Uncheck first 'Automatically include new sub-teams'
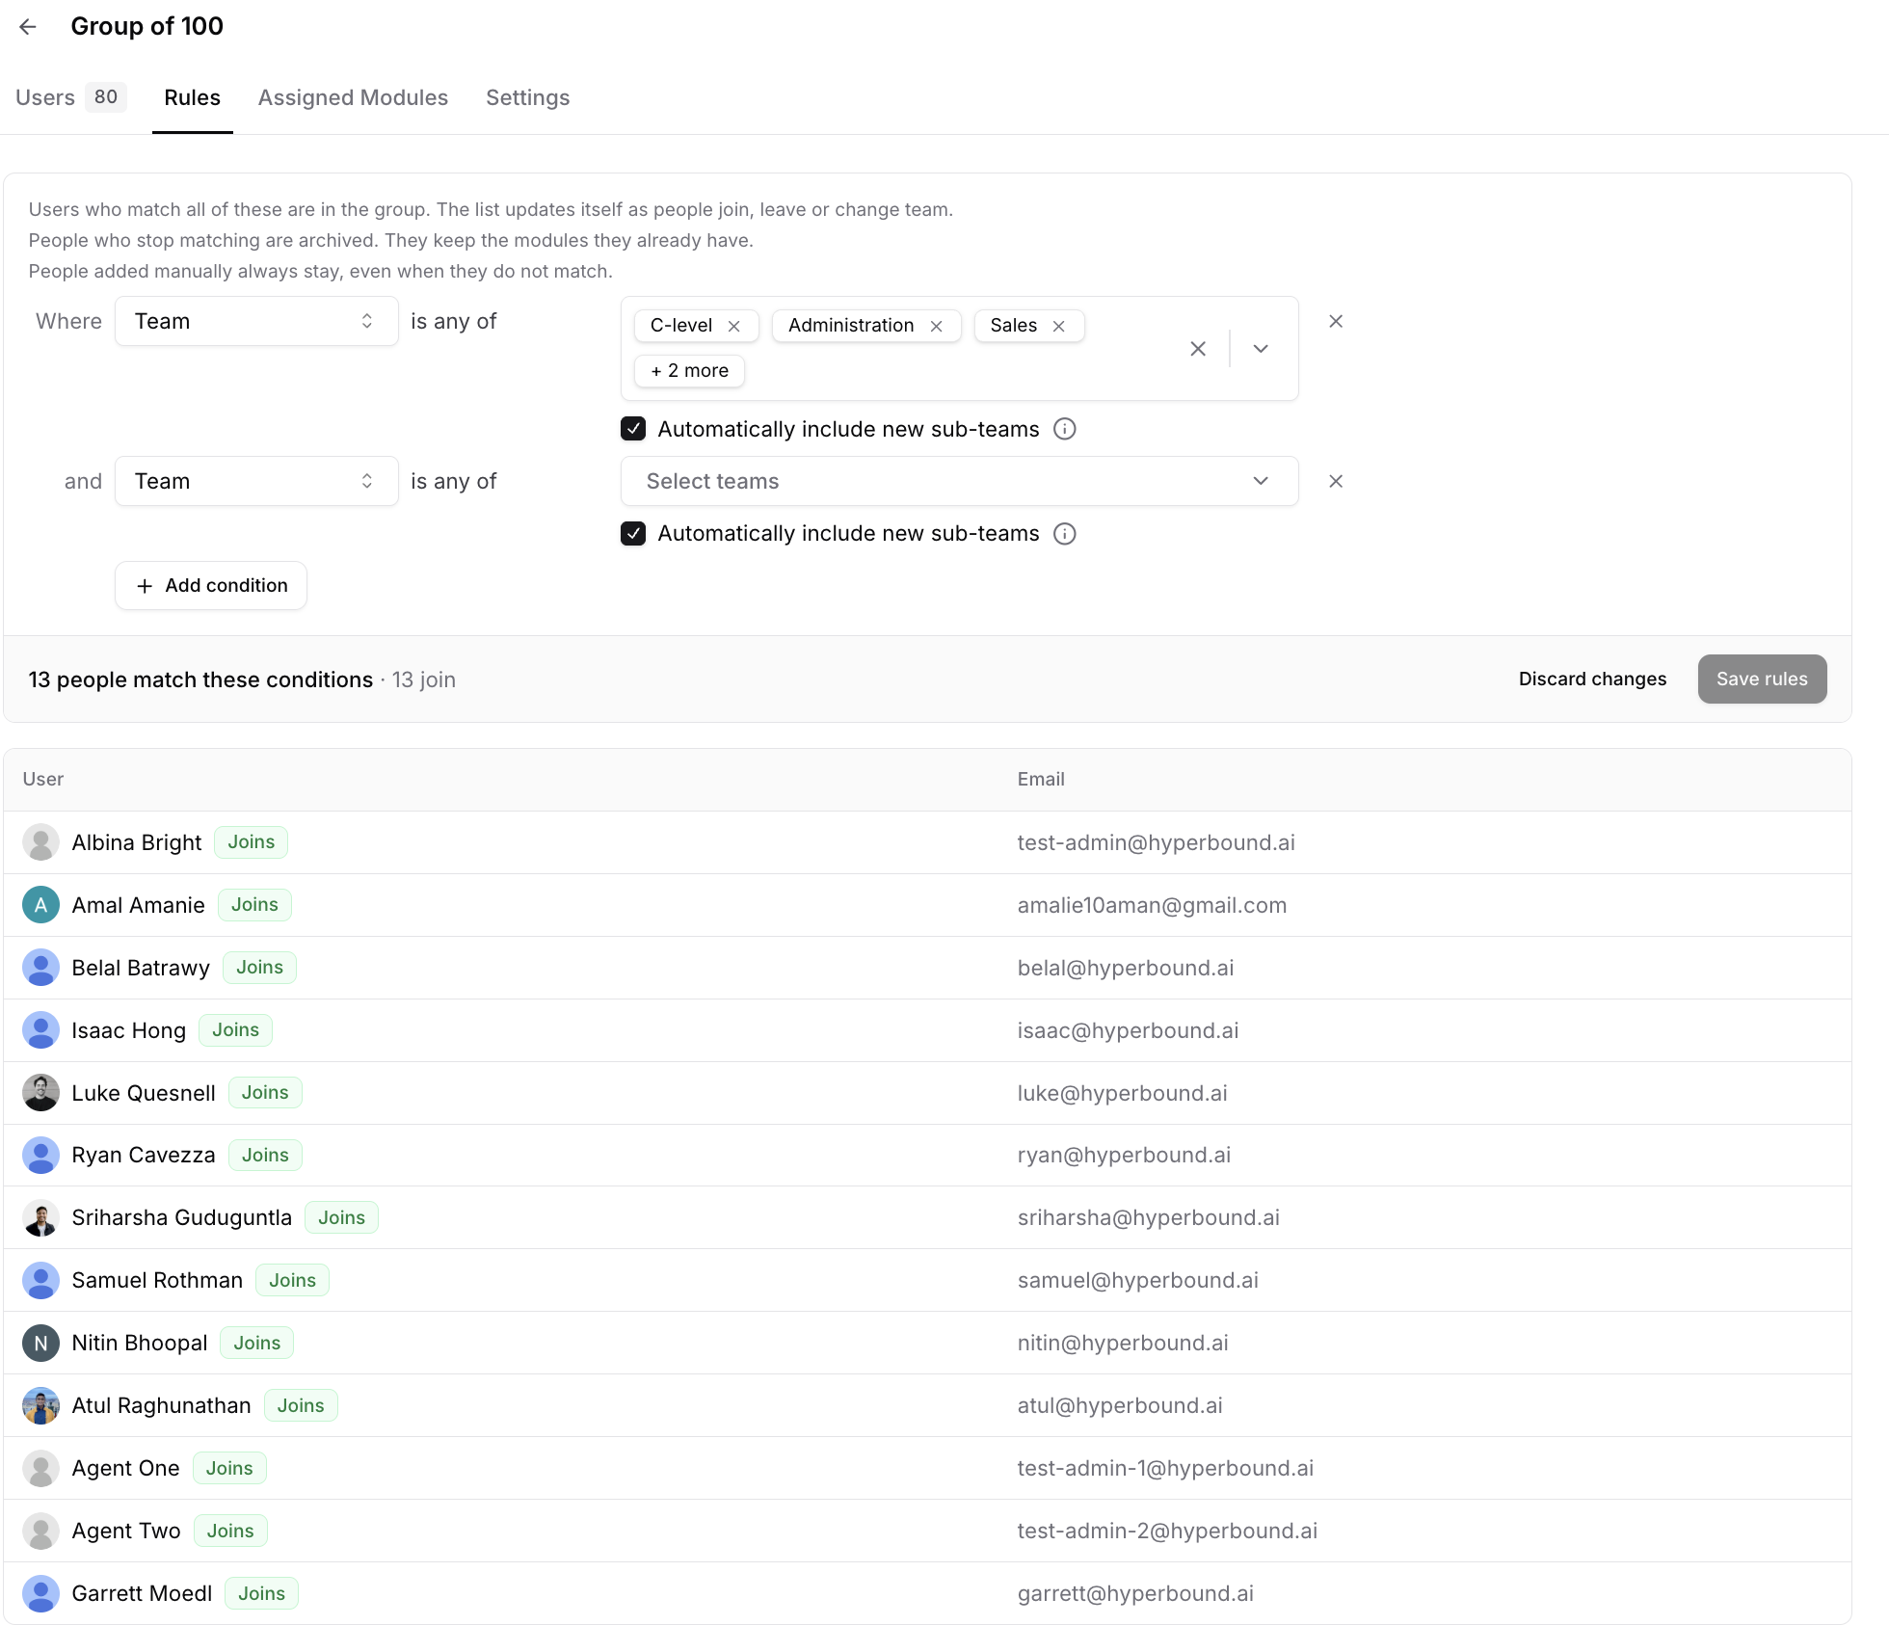1889x1652 pixels. (633, 429)
